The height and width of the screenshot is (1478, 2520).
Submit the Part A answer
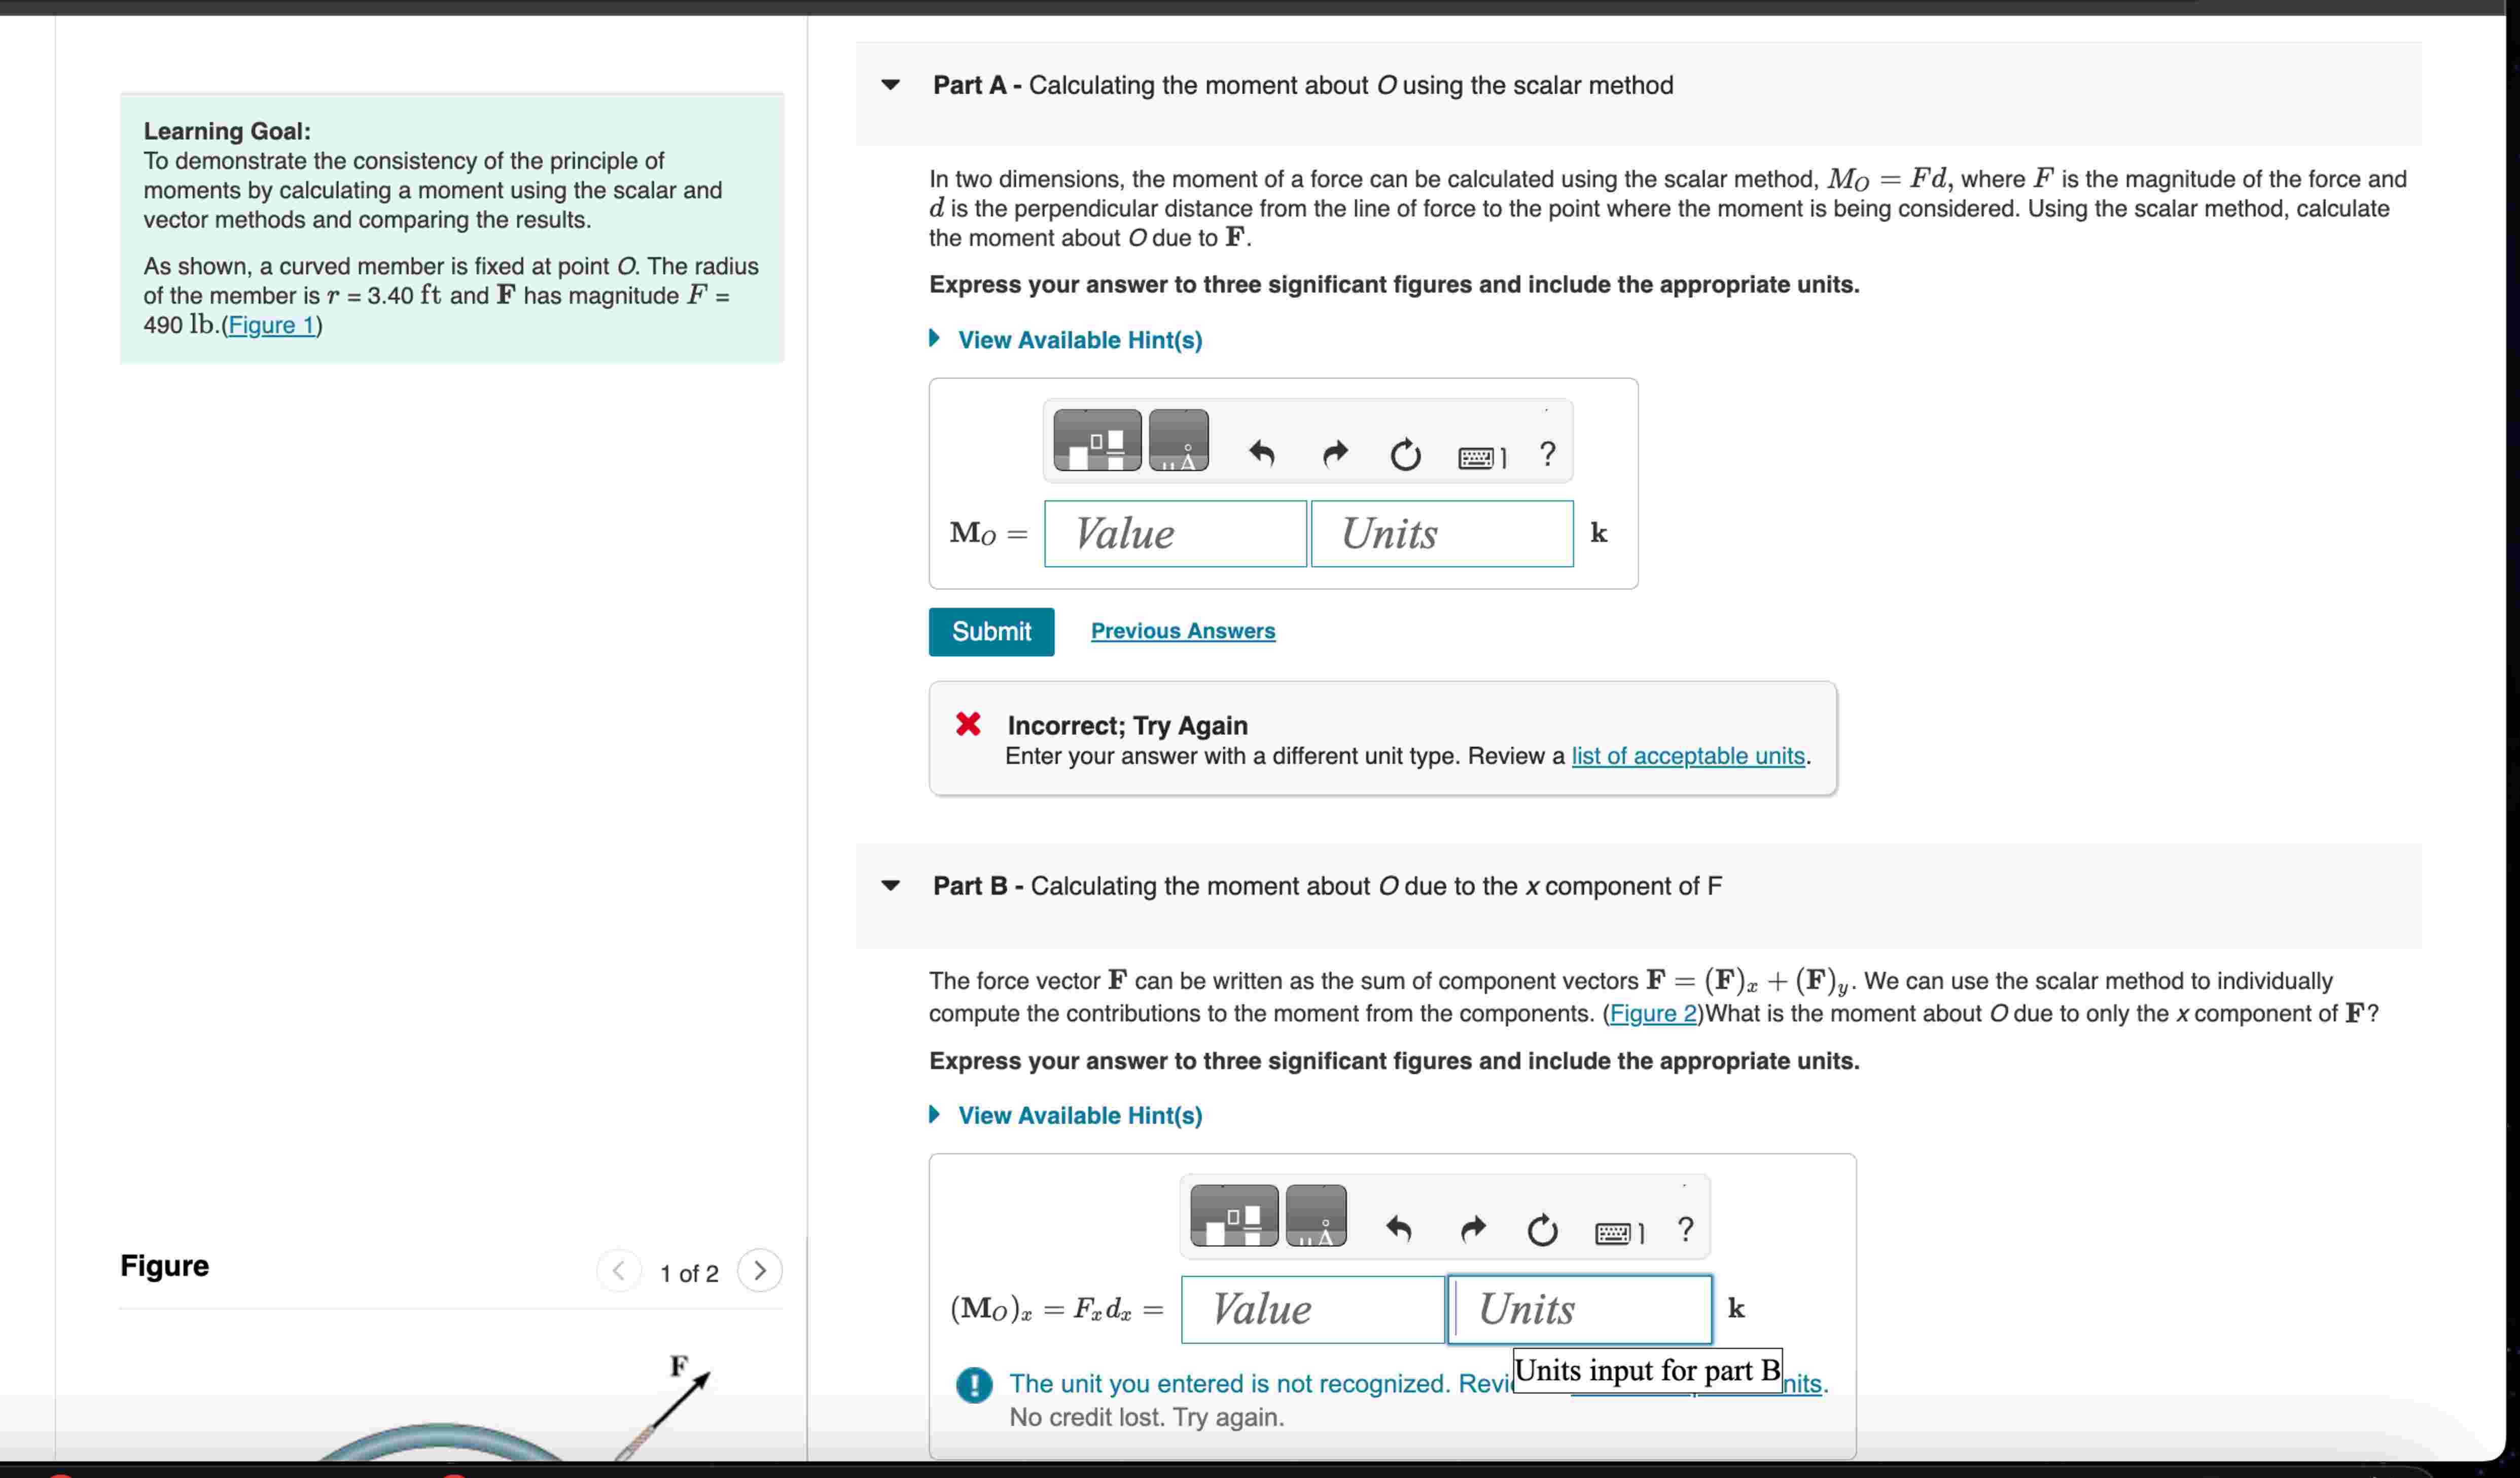pos(991,631)
